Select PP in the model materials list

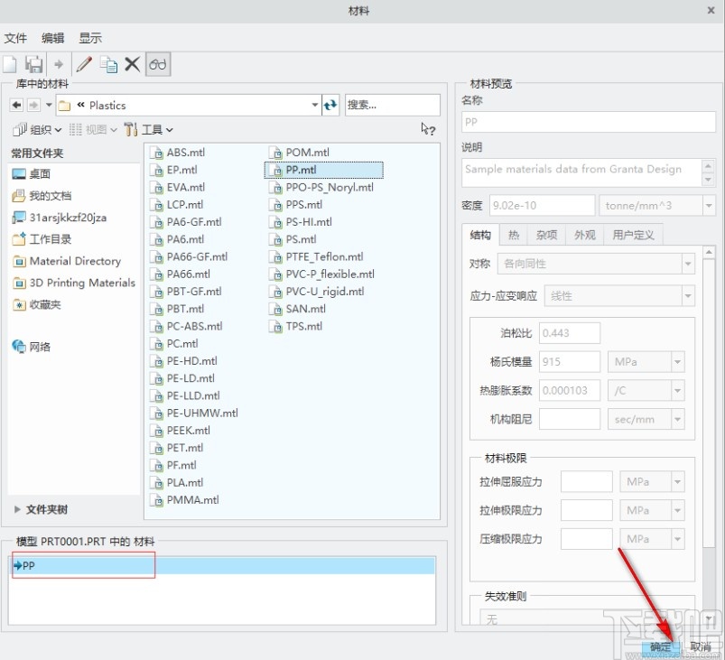[x=222, y=565]
